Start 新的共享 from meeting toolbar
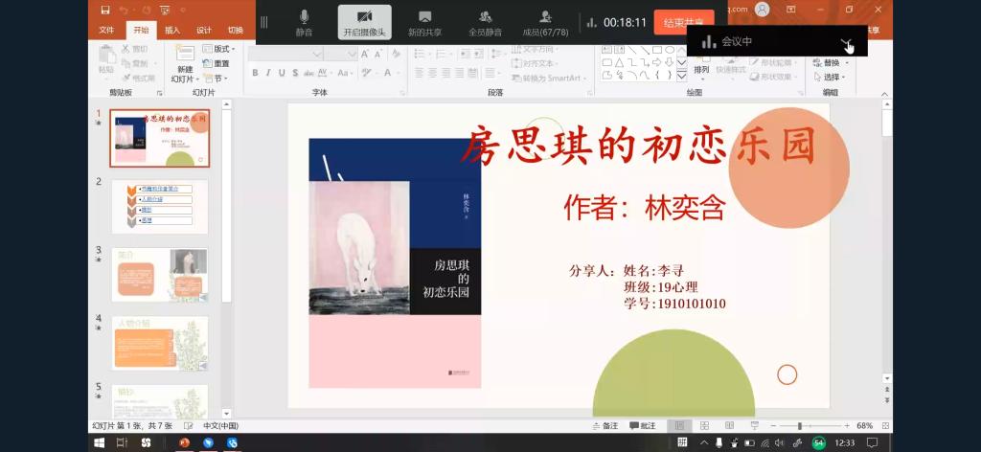The width and height of the screenshot is (981, 452). [423, 22]
